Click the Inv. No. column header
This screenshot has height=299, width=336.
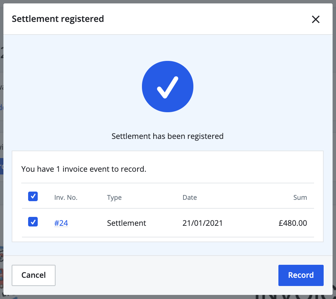[66, 197]
